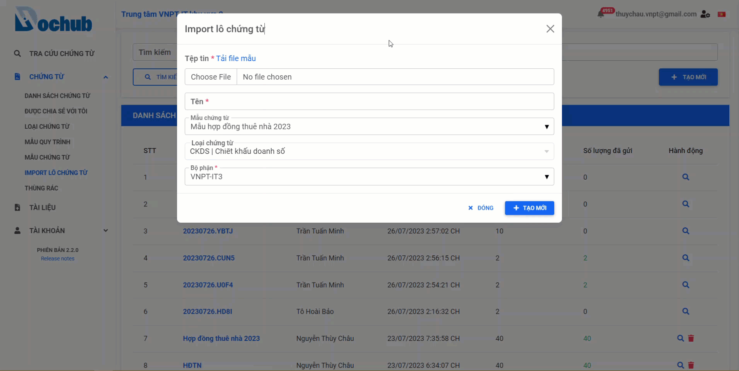Open the Bộ phận dropdown
The width and height of the screenshot is (739, 371).
click(x=369, y=177)
